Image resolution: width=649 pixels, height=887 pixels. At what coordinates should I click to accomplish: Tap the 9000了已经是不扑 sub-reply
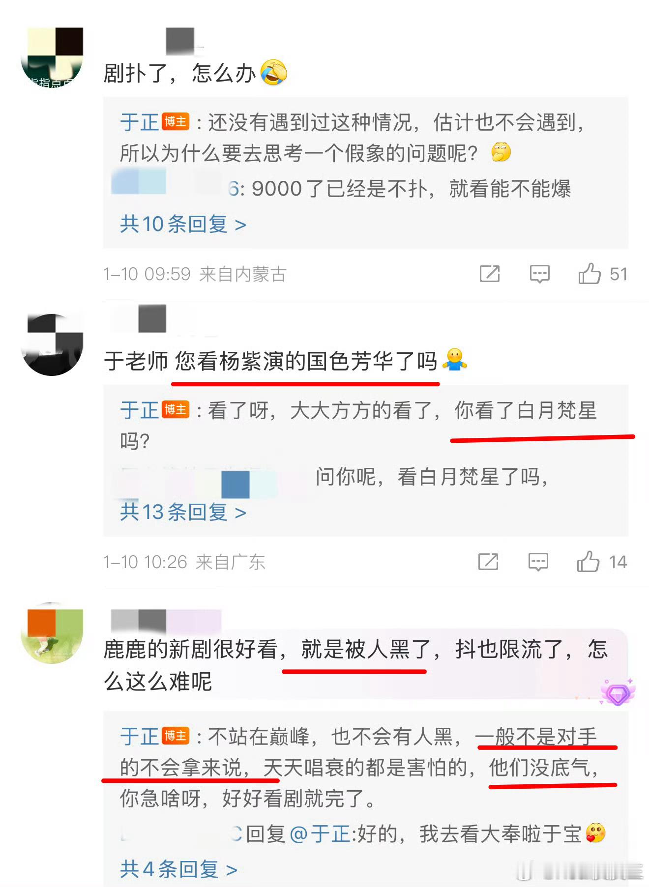411,189
